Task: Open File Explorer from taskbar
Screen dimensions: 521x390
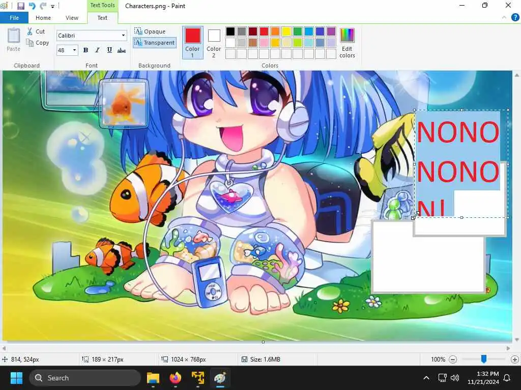Action: (x=153, y=378)
